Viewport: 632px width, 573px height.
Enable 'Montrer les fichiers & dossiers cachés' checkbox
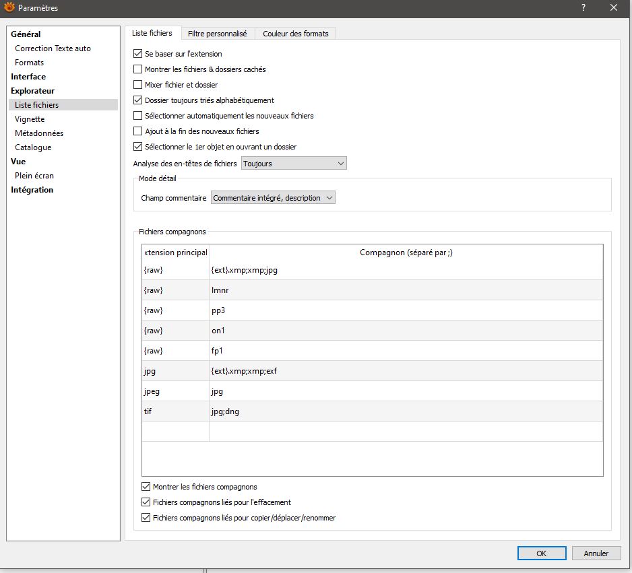[x=138, y=69]
